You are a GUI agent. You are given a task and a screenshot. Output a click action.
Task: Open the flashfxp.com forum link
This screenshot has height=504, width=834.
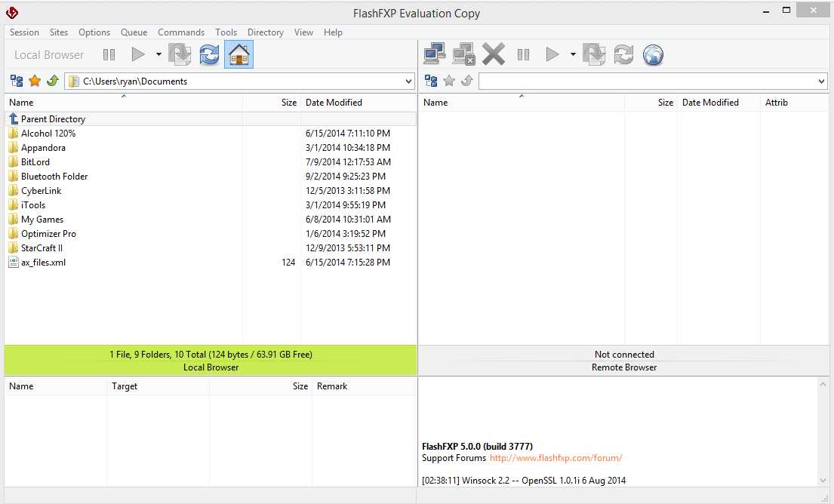tap(555, 458)
